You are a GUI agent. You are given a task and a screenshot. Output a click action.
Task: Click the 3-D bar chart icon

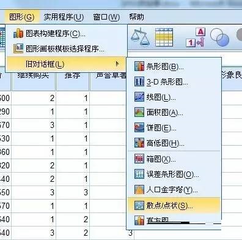tap(139, 81)
